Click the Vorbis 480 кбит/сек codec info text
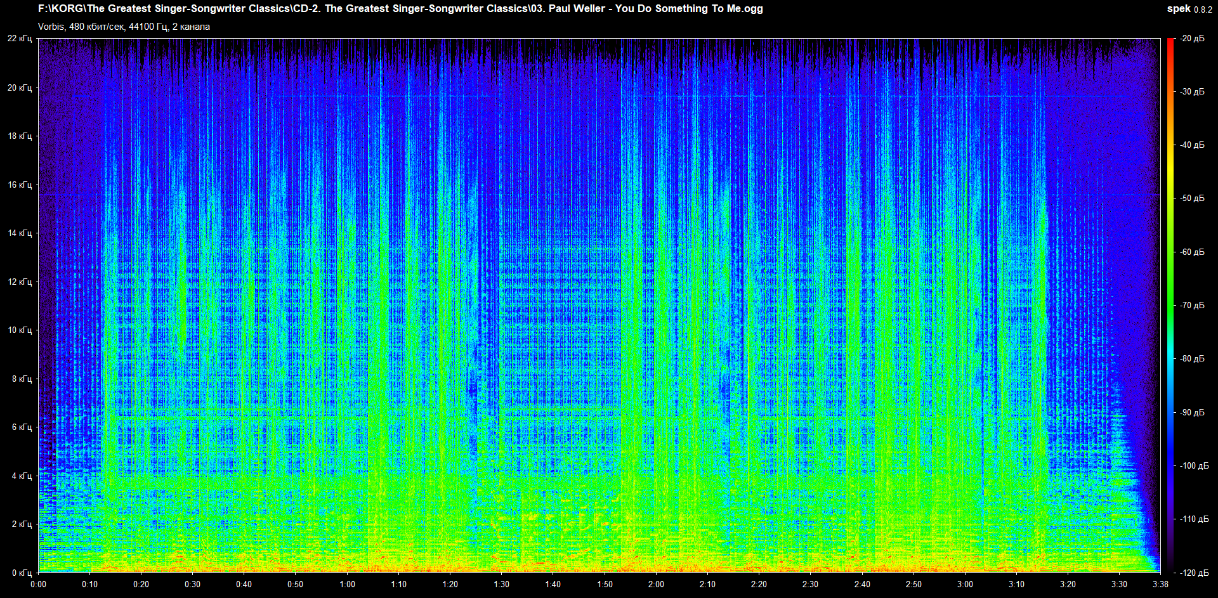The width and height of the screenshot is (1218, 598). pyautogui.click(x=124, y=27)
